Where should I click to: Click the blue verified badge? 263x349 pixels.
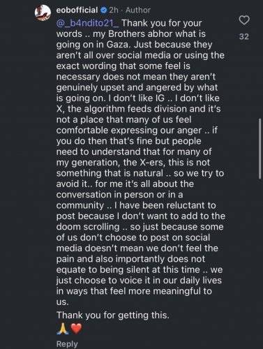tap(104, 10)
